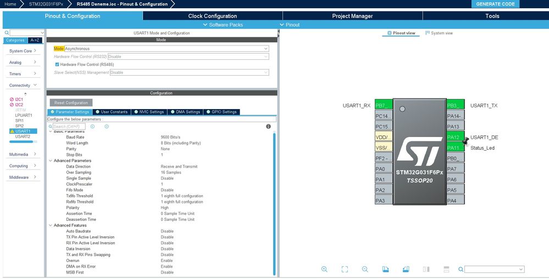
Task: Zoom out of the pinout view
Action: coord(365,269)
